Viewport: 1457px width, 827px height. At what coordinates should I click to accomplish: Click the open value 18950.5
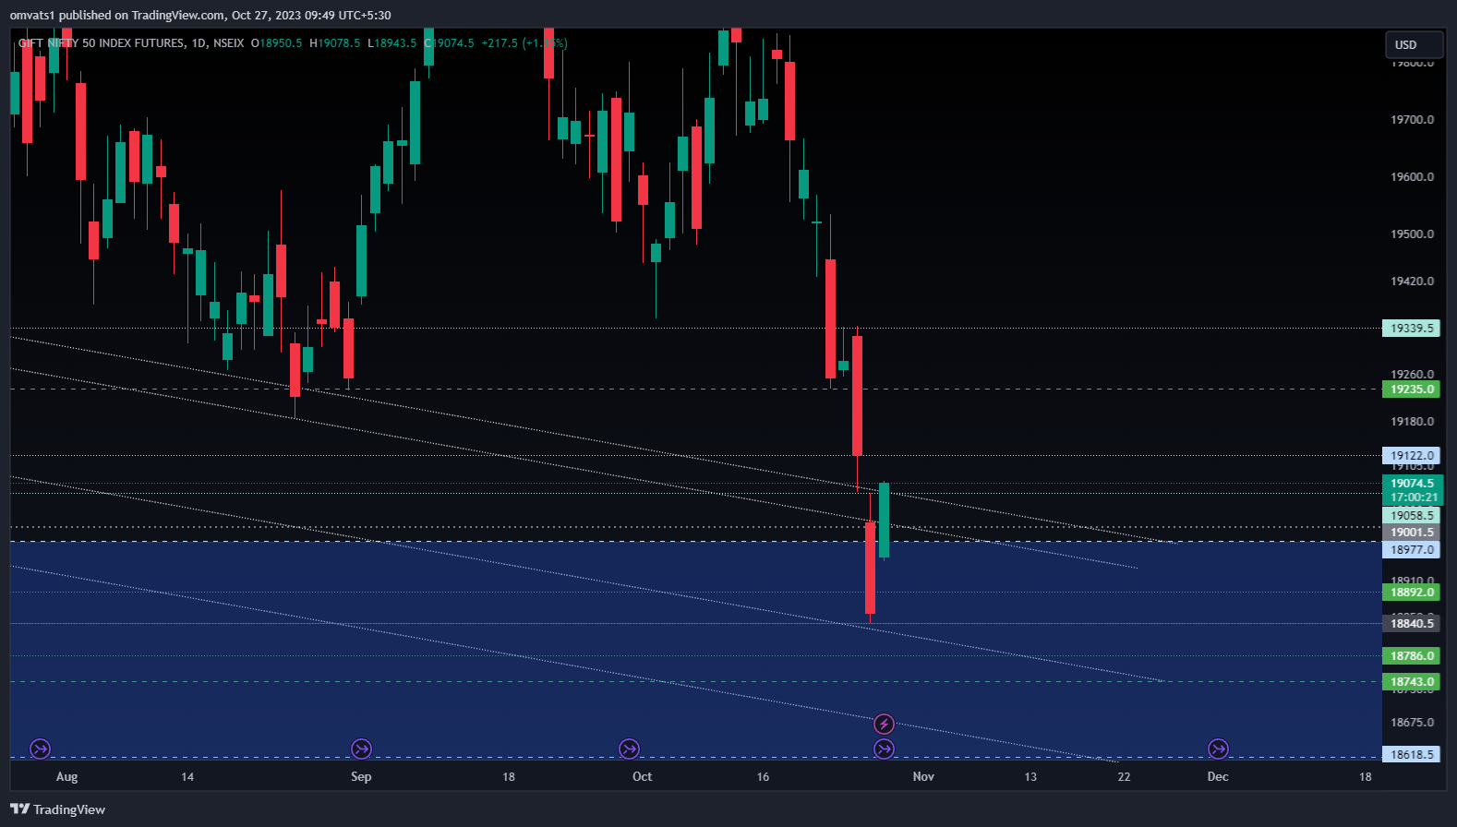(x=281, y=42)
